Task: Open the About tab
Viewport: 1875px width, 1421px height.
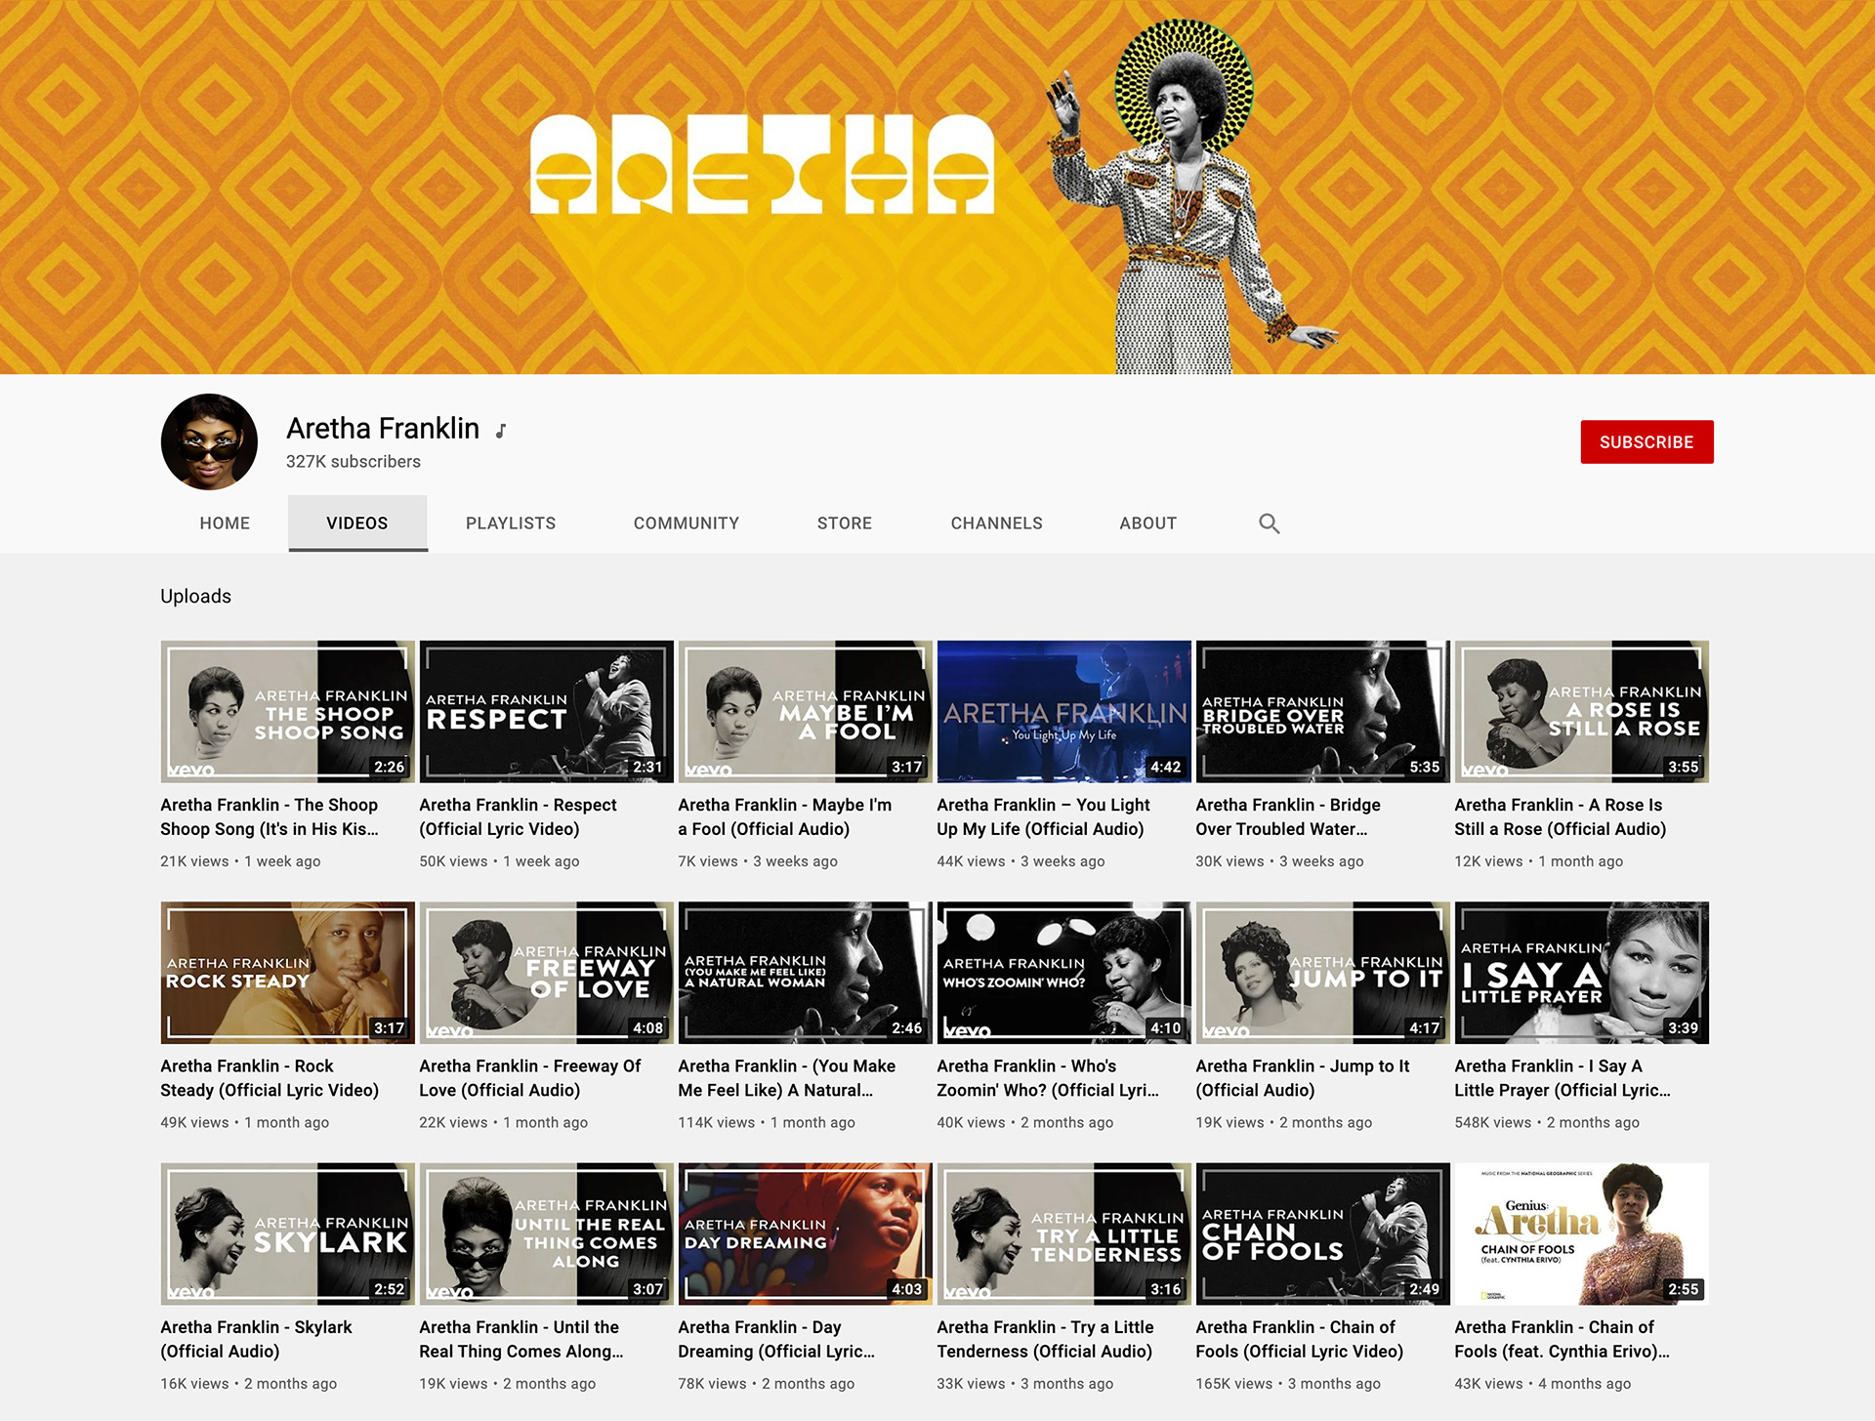Action: click(x=1148, y=523)
